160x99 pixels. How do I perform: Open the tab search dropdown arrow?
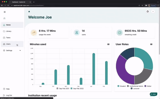[158, 2]
